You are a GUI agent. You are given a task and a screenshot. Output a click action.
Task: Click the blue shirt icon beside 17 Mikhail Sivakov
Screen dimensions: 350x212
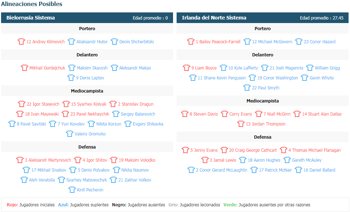pyautogui.click(x=26, y=170)
